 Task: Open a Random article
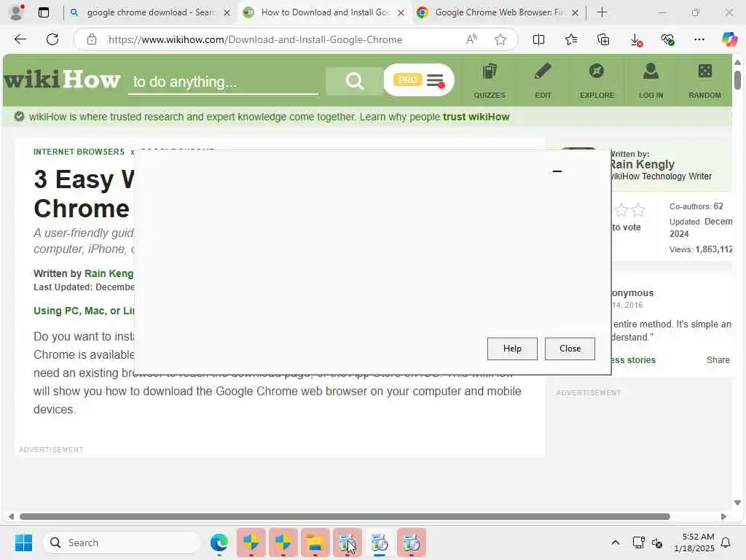pos(704,81)
